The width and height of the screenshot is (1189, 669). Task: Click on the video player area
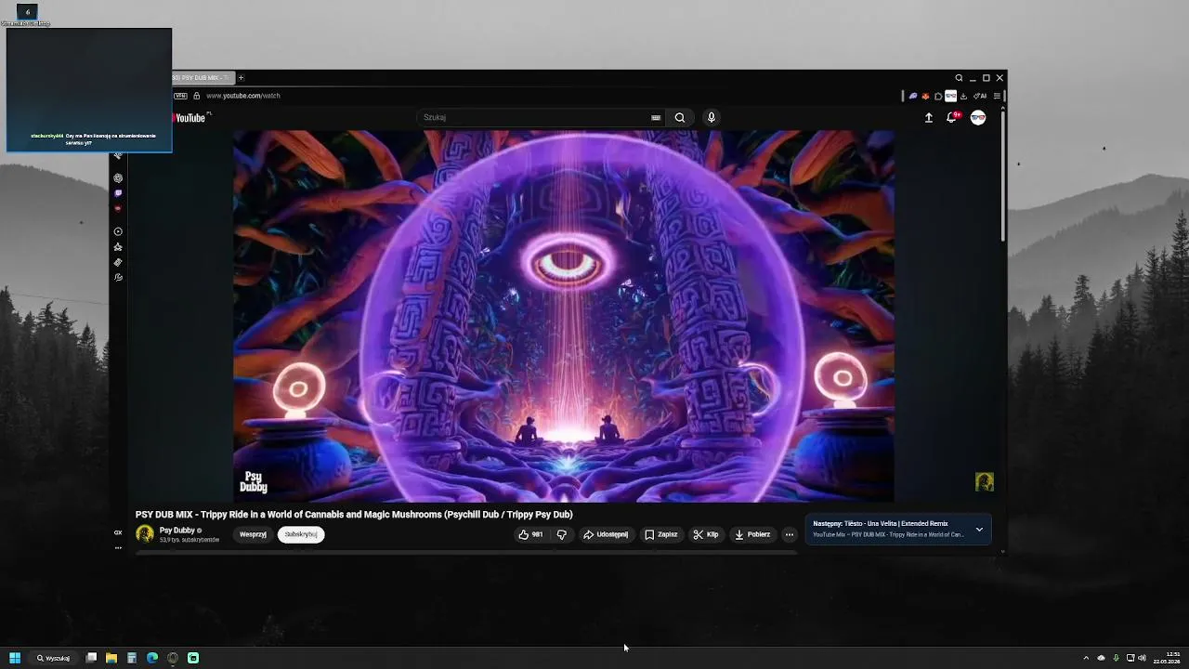[564, 316]
